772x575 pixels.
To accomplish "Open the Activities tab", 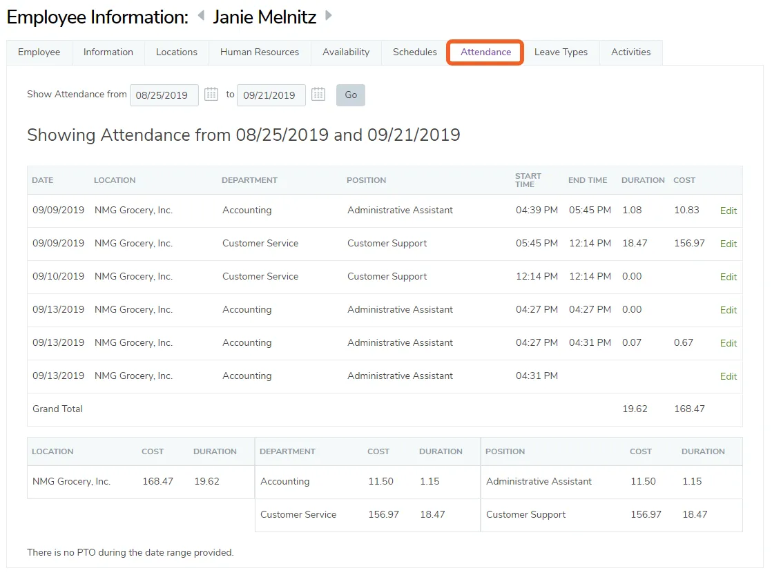I will (x=630, y=52).
